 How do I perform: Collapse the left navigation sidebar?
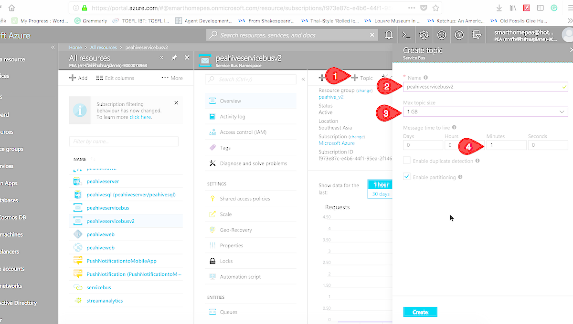pos(53,47)
